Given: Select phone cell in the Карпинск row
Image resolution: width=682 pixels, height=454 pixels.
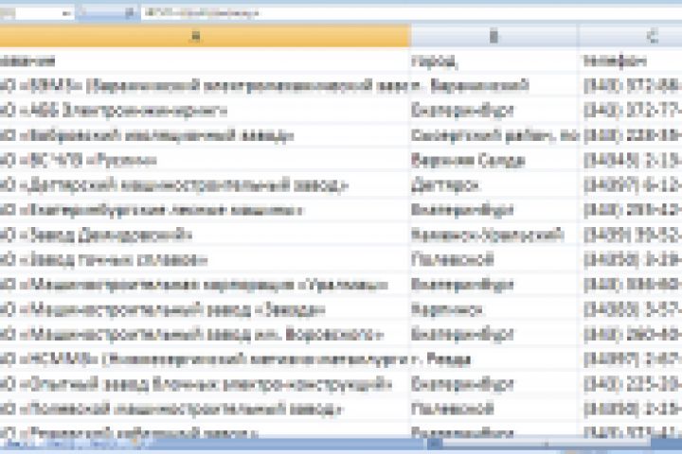Looking at the screenshot, I should coord(630,310).
